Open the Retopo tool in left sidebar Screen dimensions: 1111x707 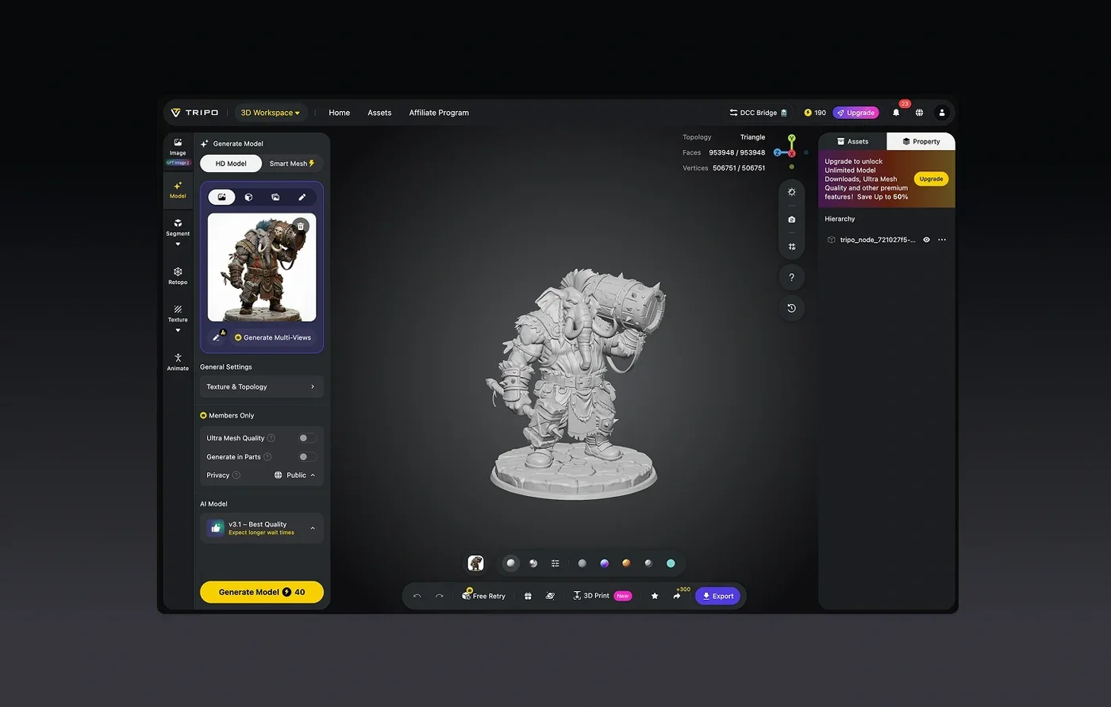click(x=178, y=275)
